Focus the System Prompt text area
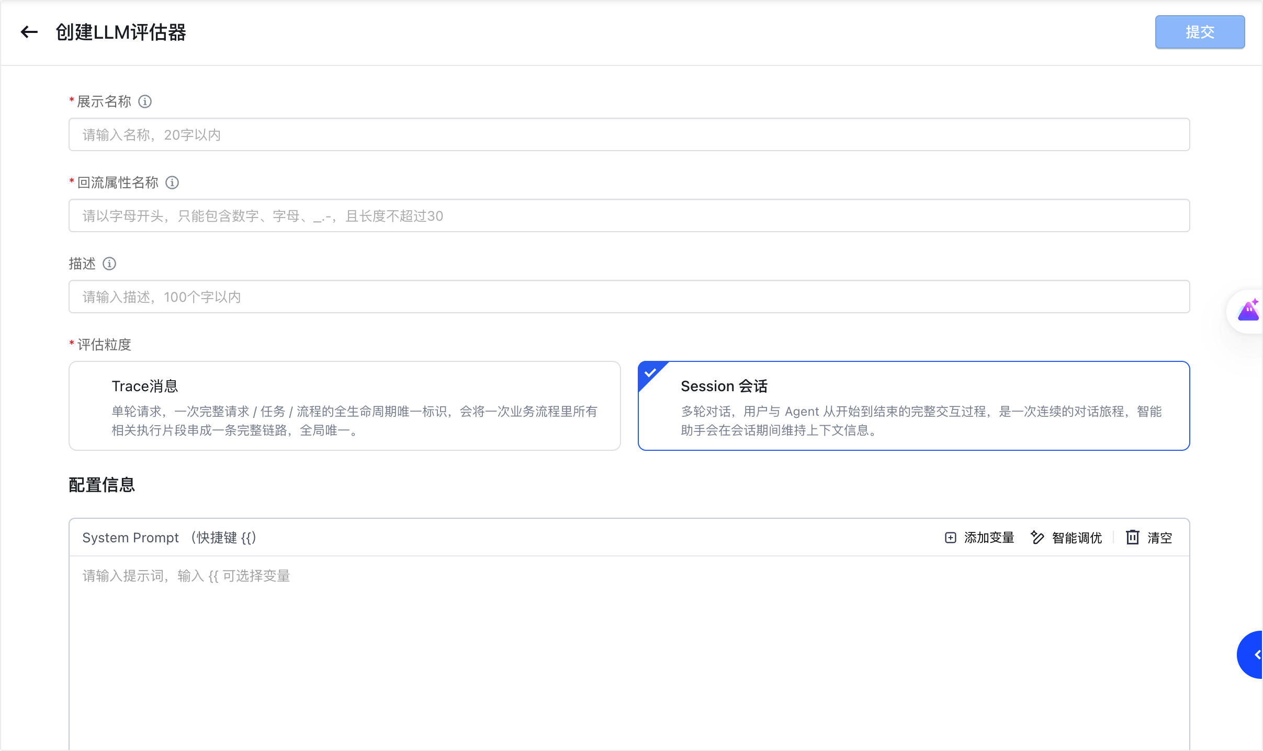Image resolution: width=1263 pixels, height=751 pixels. click(x=629, y=654)
